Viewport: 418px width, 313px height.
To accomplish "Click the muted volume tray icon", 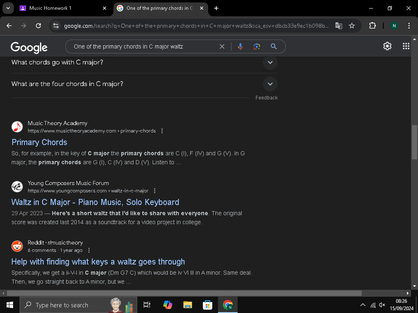I will [x=382, y=305].
